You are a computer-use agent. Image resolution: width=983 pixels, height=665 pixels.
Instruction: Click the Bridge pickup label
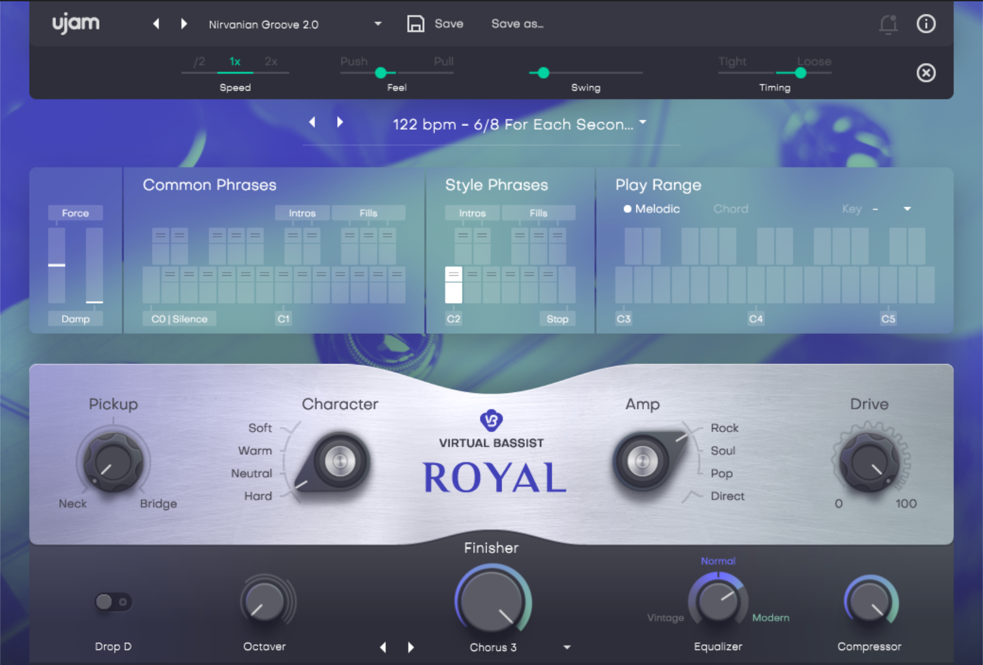(x=158, y=504)
